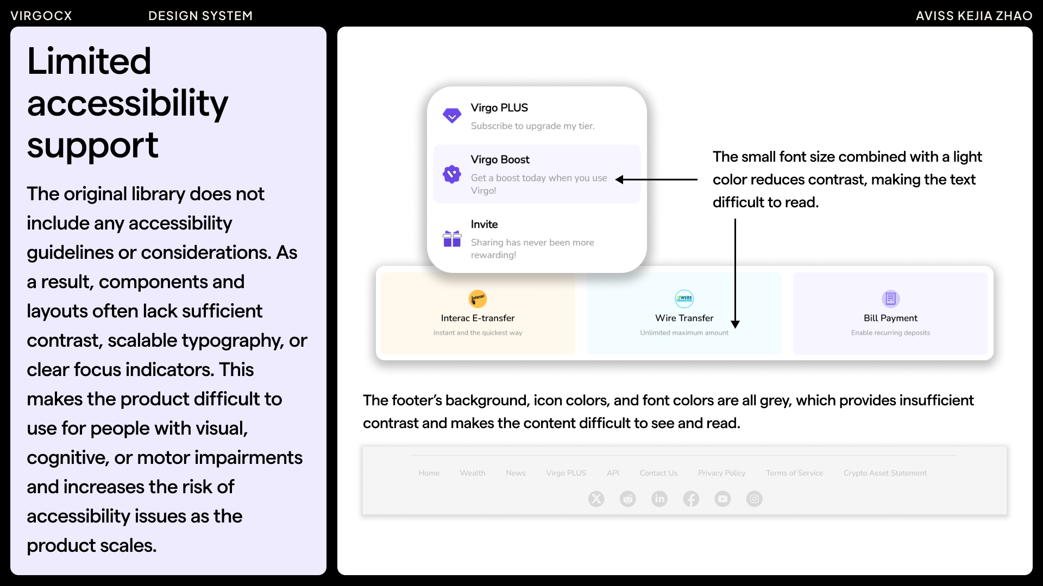Image resolution: width=1043 pixels, height=586 pixels.
Task: Choose the Bill Payment card title
Action: pyautogui.click(x=890, y=318)
